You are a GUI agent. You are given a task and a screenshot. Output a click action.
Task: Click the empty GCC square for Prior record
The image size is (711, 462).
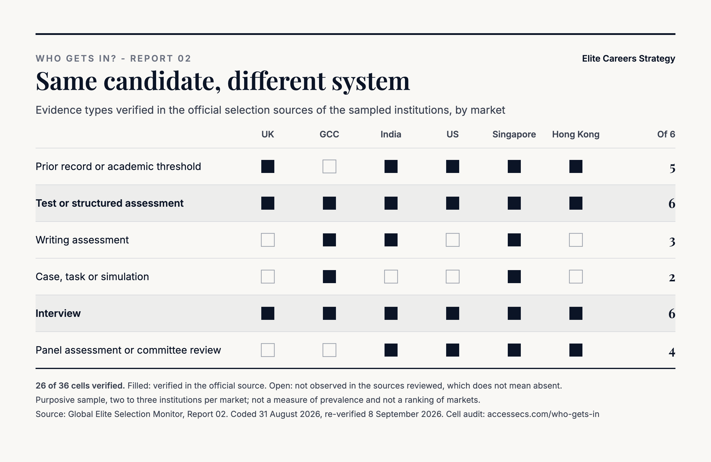click(x=329, y=166)
